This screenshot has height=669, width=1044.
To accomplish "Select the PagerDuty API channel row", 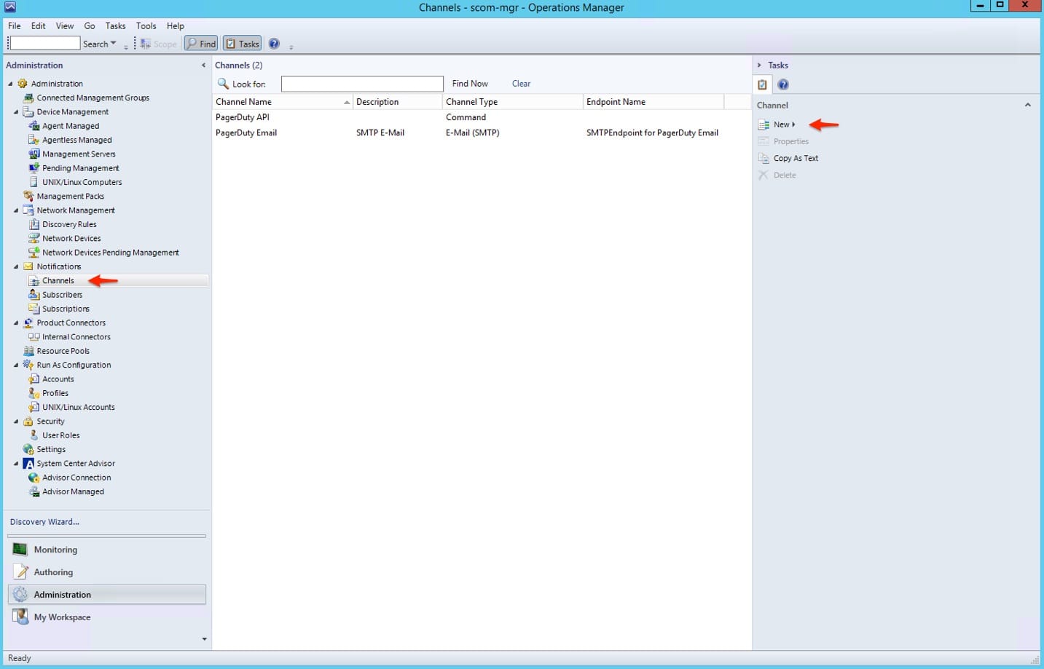I will [482, 117].
